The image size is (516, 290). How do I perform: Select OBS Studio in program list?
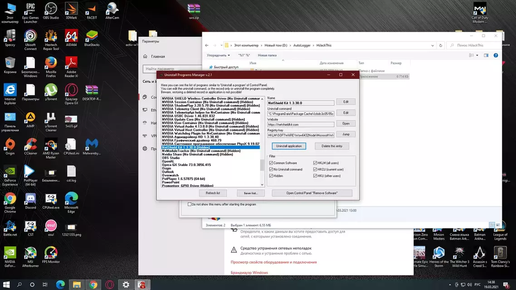tap(171, 158)
